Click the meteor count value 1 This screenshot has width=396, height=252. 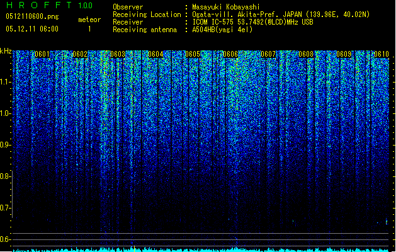tap(89, 29)
